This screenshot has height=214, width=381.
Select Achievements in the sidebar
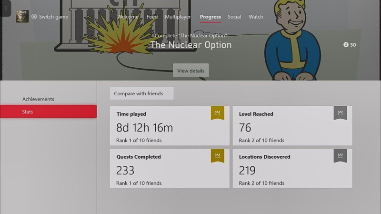pos(38,99)
